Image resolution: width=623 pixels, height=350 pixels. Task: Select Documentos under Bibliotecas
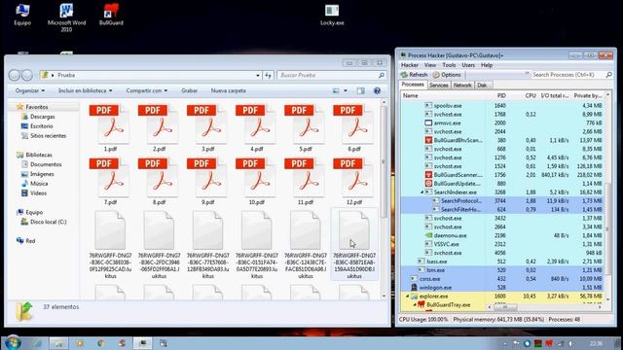point(46,164)
